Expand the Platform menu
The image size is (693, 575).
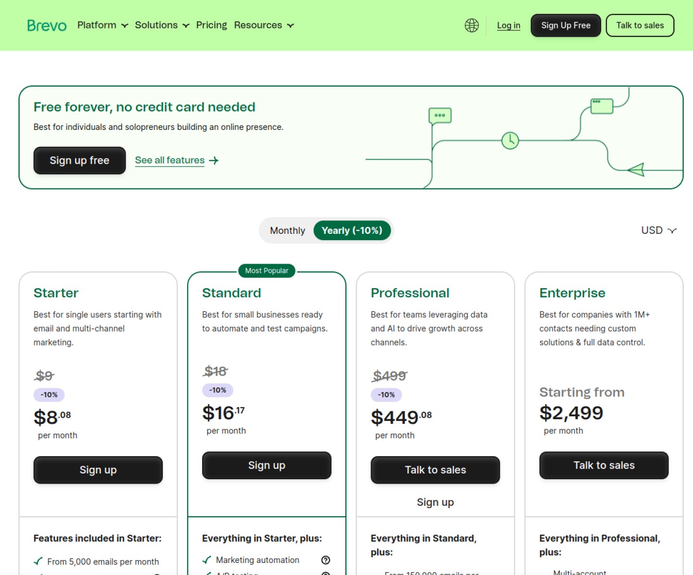[103, 25]
